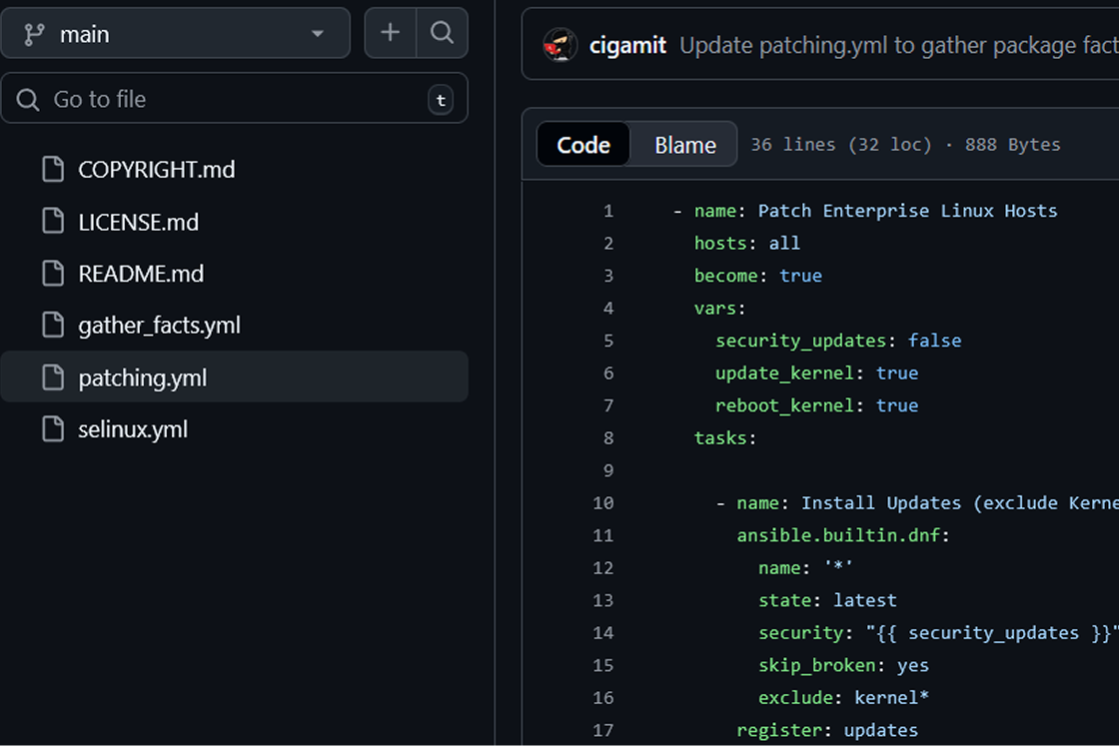Click the file icon beside gather_facts.yml
The height and width of the screenshot is (746, 1119).
click(x=53, y=326)
